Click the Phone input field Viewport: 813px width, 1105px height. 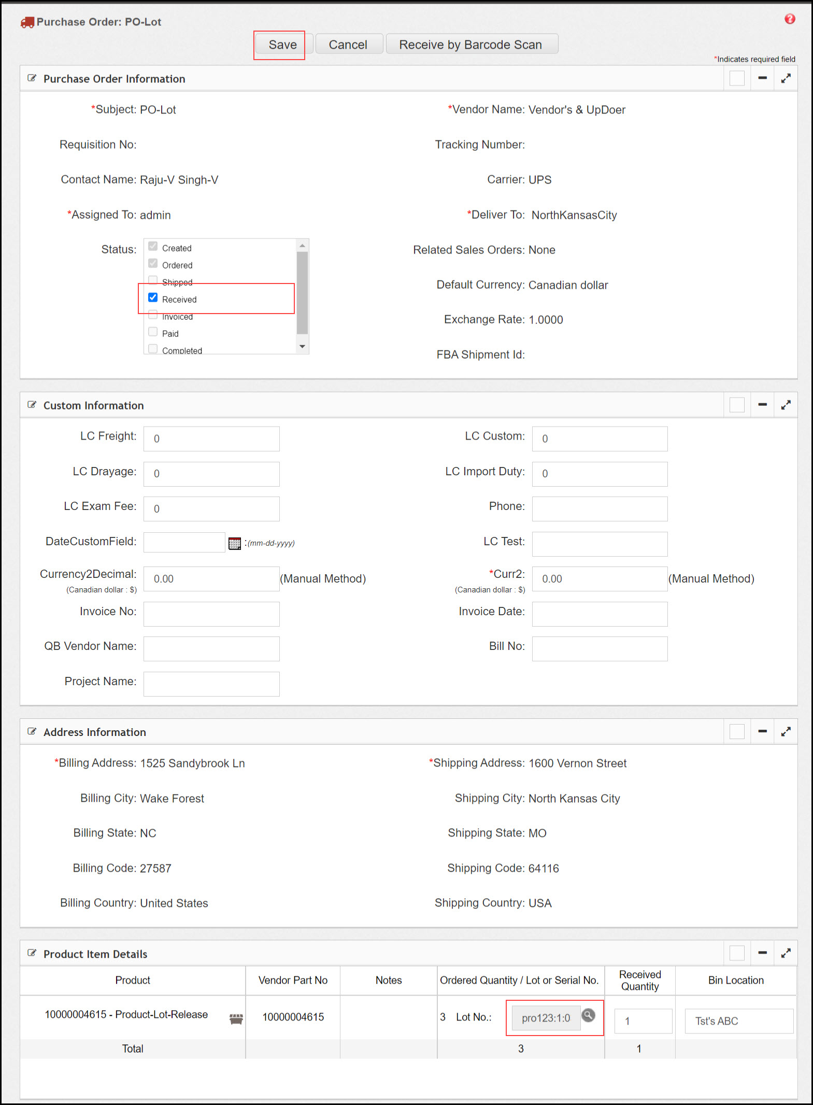[600, 509]
